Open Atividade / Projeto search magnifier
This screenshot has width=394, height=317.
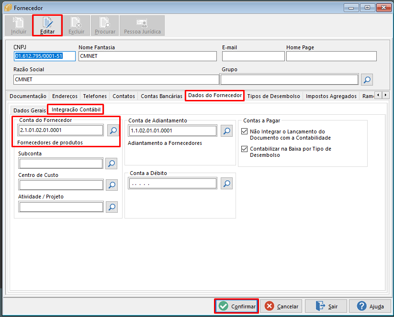coord(112,207)
